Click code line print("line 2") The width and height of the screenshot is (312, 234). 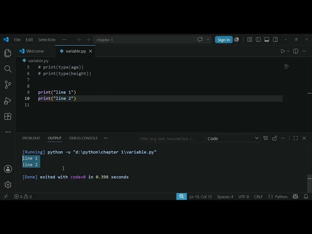tap(57, 98)
